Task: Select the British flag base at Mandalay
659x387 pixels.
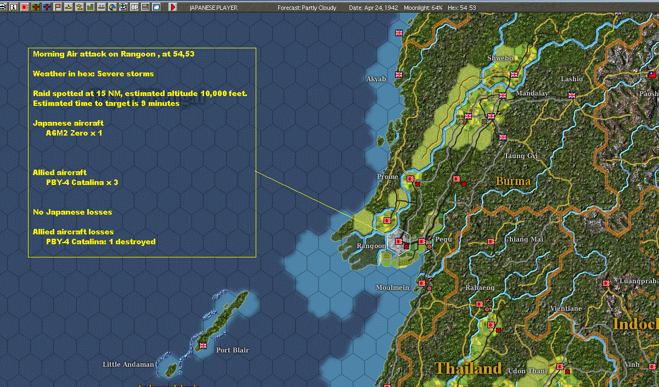Action: tap(502, 95)
